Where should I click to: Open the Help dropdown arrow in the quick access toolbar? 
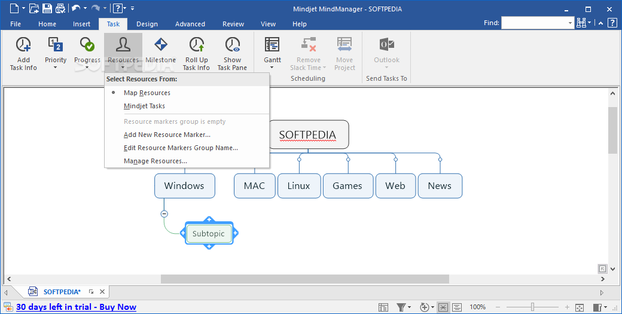125,8
